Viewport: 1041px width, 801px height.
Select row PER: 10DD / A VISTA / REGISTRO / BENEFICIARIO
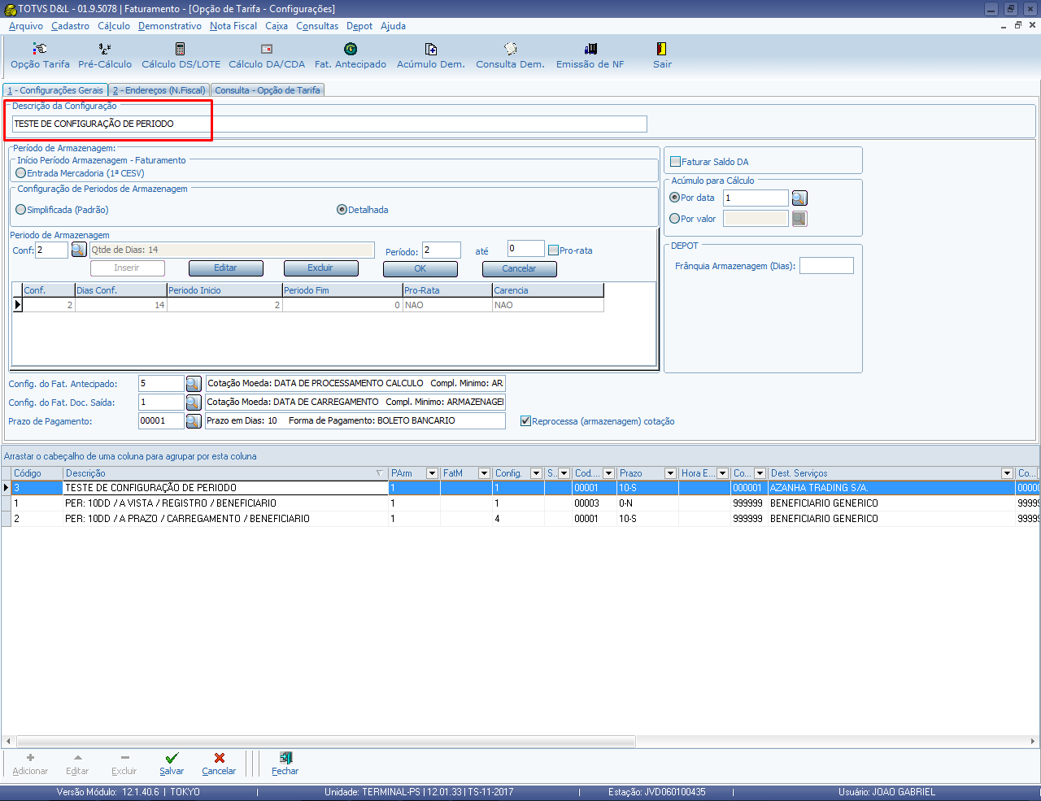[x=520, y=503]
